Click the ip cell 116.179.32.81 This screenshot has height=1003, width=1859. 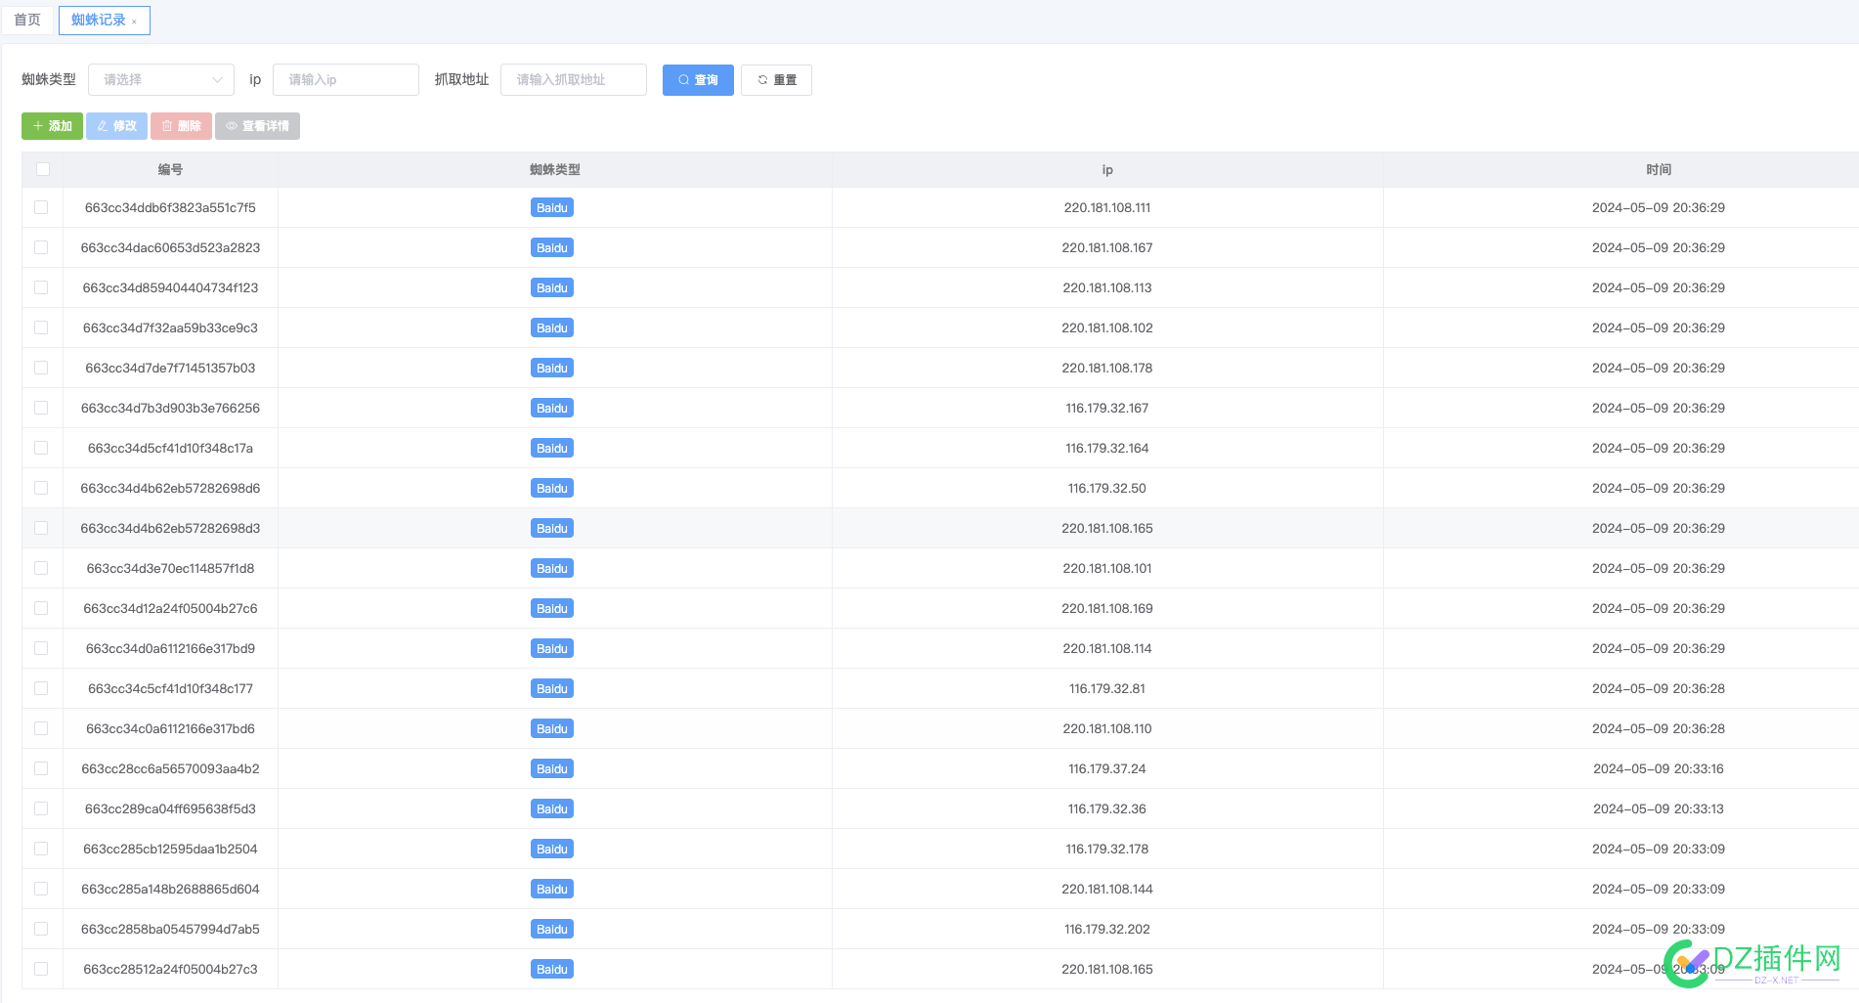[x=1107, y=688]
